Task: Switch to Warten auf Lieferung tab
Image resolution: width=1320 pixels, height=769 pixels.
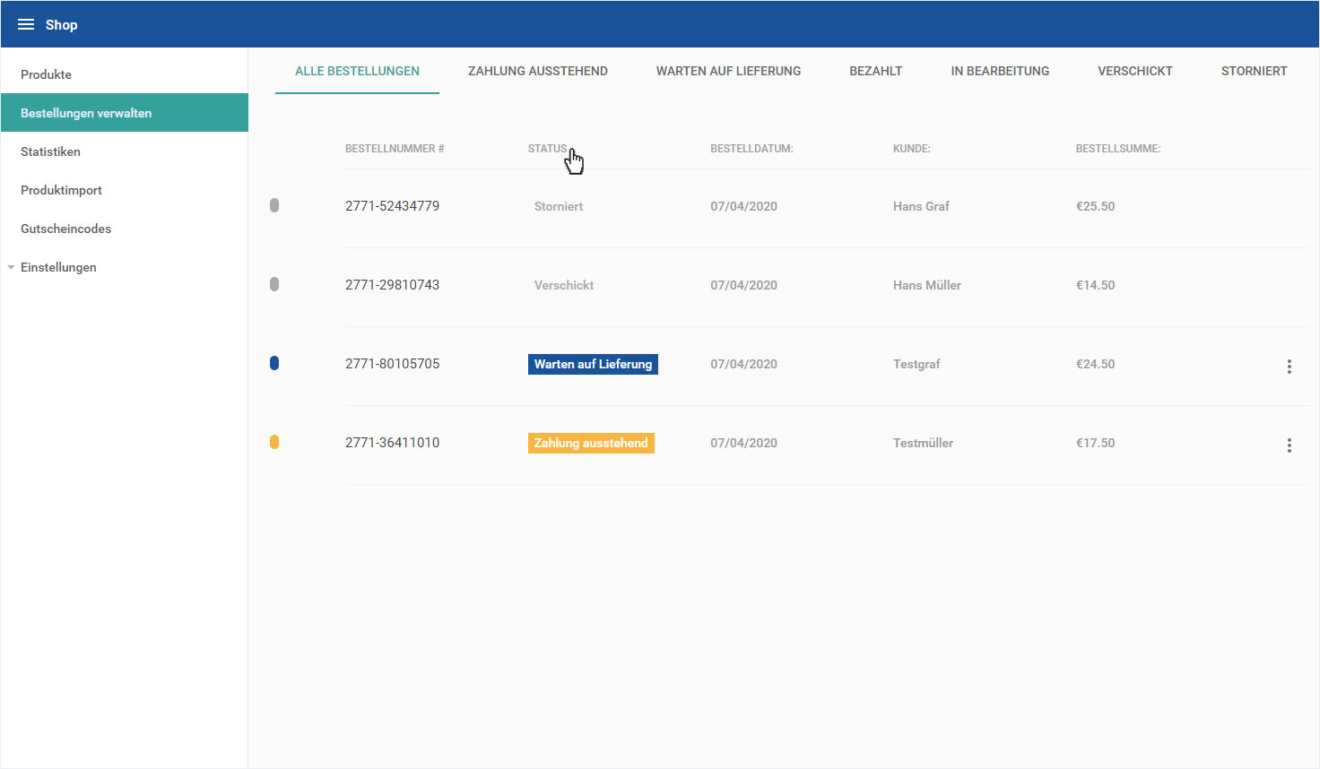Action: pos(729,71)
